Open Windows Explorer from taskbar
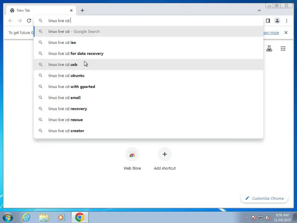This screenshot has width=297, height=223. [44, 217]
